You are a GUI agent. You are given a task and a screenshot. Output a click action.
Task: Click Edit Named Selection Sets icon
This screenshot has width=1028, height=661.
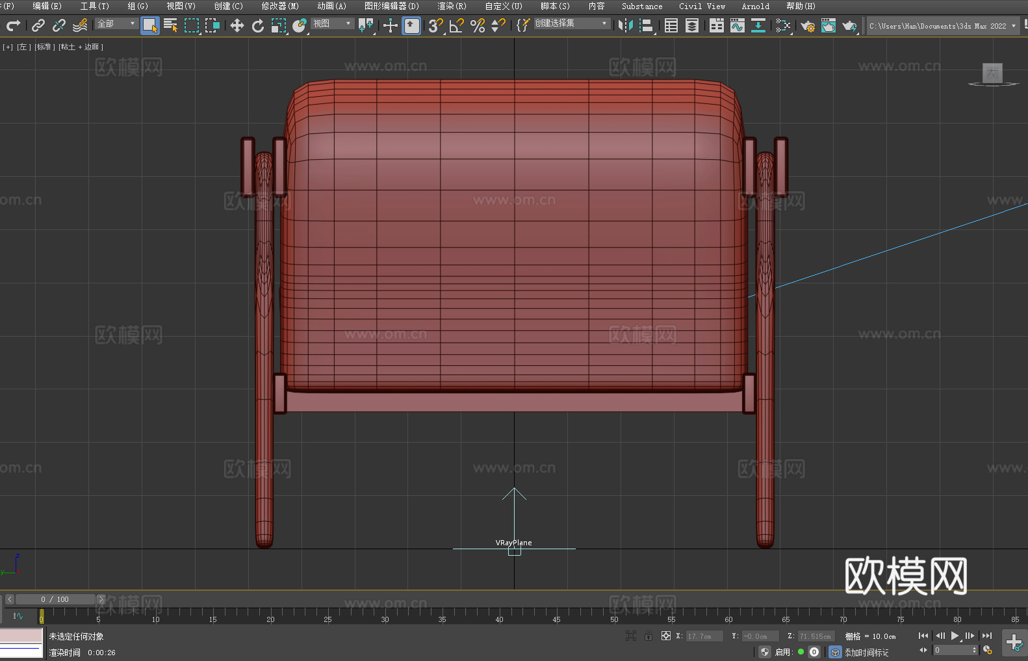tap(523, 25)
